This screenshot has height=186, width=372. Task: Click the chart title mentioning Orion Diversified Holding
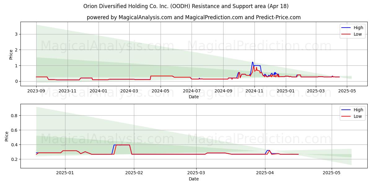(x=186, y=6)
